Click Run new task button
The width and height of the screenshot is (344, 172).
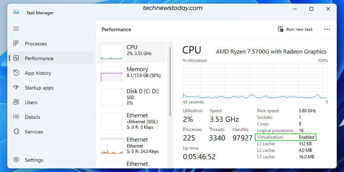pos(295,29)
